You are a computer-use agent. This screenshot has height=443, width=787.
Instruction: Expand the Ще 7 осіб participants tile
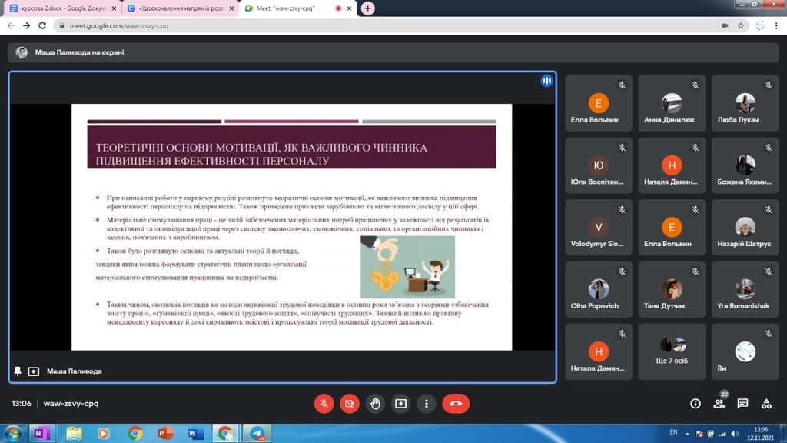point(672,351)
